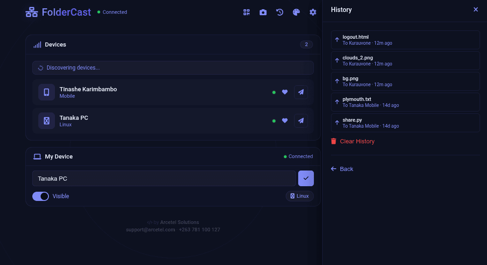Click upload arrow beside bg.png

click(x=337, y=81)
